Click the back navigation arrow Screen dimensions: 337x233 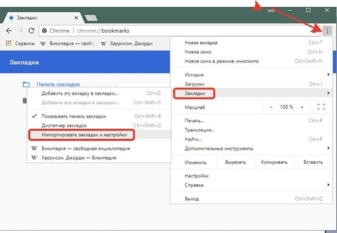[x=9, y=31]
